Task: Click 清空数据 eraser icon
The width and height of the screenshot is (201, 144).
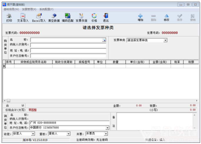Action: (54, 16)
